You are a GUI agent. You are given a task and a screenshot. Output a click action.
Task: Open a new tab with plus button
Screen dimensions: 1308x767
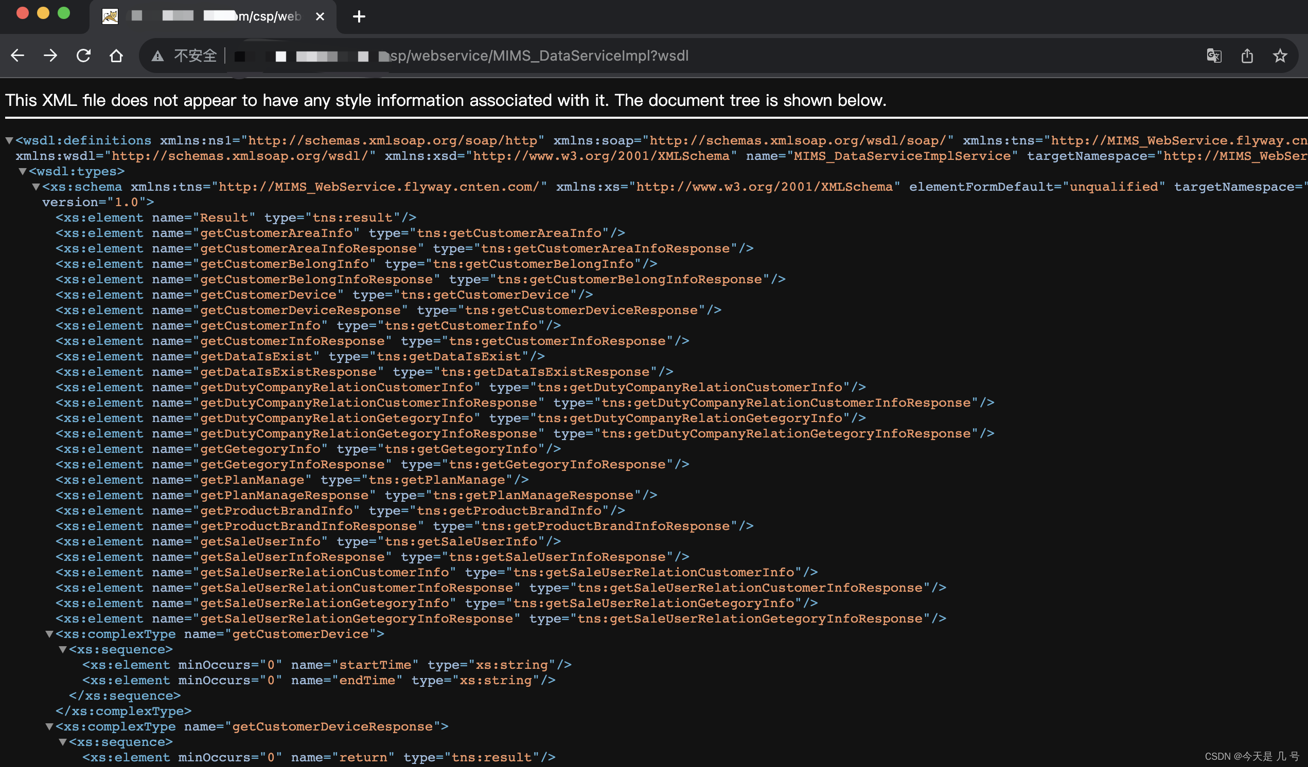[x=359, y=16]
